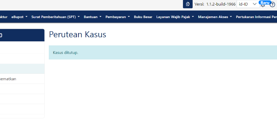Open the Bantuan dropdown menu
The height and width of the screenshot is (139, 277).
93,17
